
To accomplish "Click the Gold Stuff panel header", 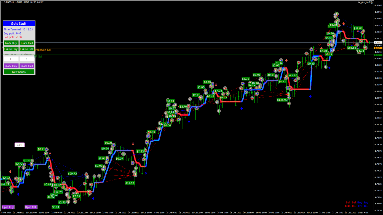I will point(19,24).
